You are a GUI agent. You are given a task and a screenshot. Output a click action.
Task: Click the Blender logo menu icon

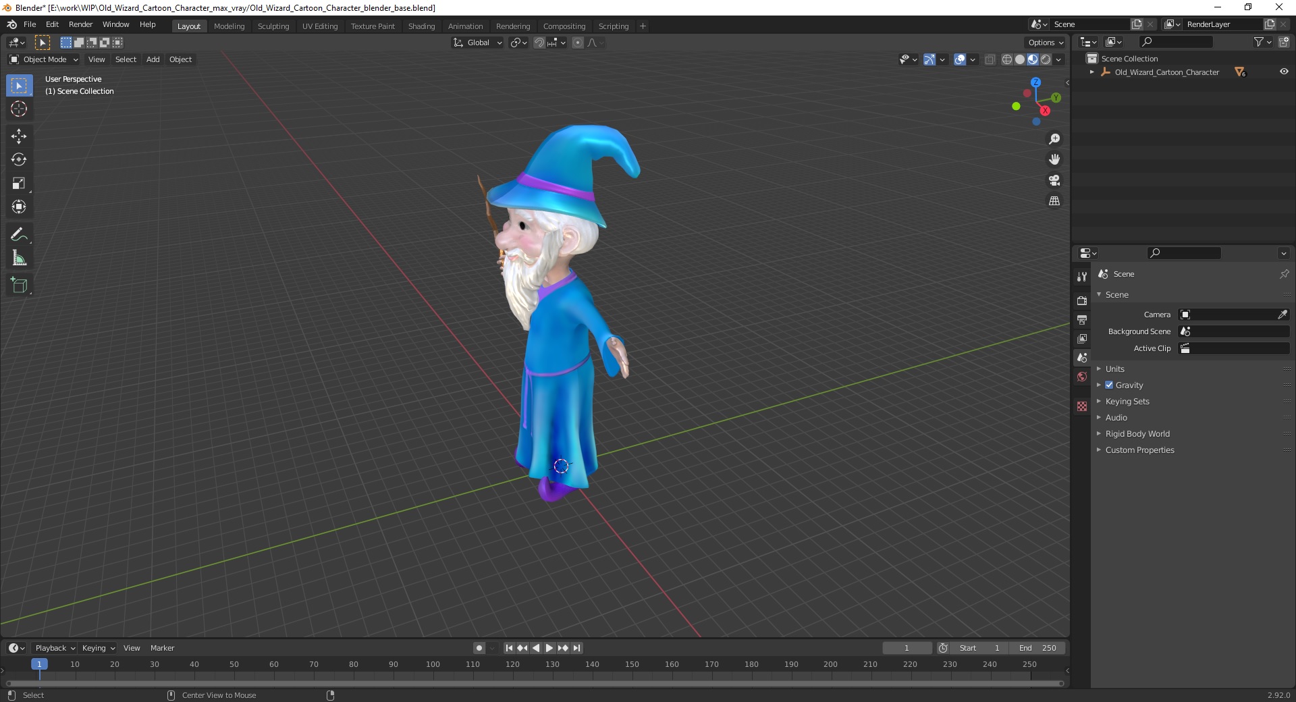point(11,24)
